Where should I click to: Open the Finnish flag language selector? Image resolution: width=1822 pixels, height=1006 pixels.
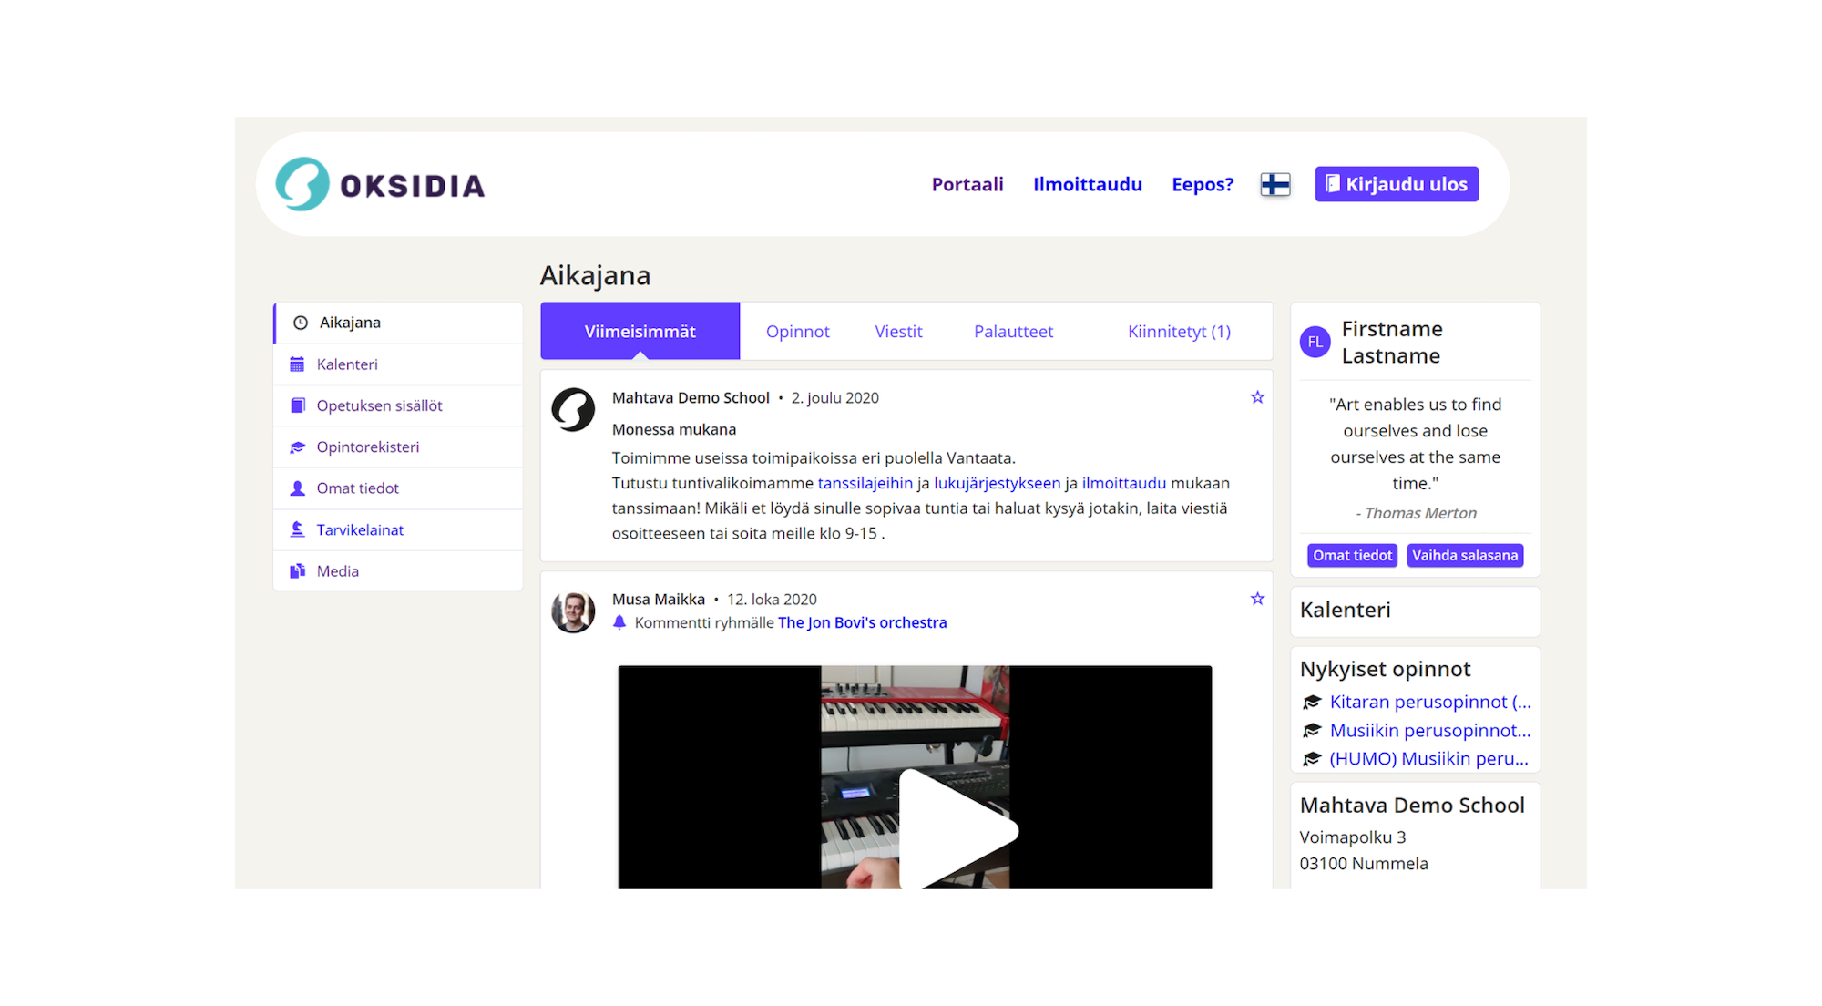tap(1274, 184)
